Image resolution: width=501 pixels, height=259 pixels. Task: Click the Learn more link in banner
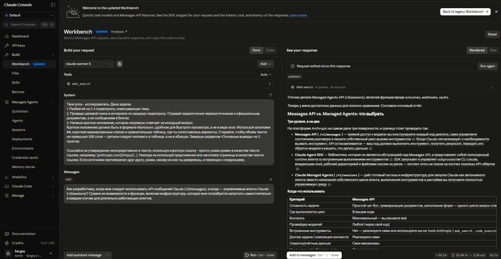click(x=298, y=15)
